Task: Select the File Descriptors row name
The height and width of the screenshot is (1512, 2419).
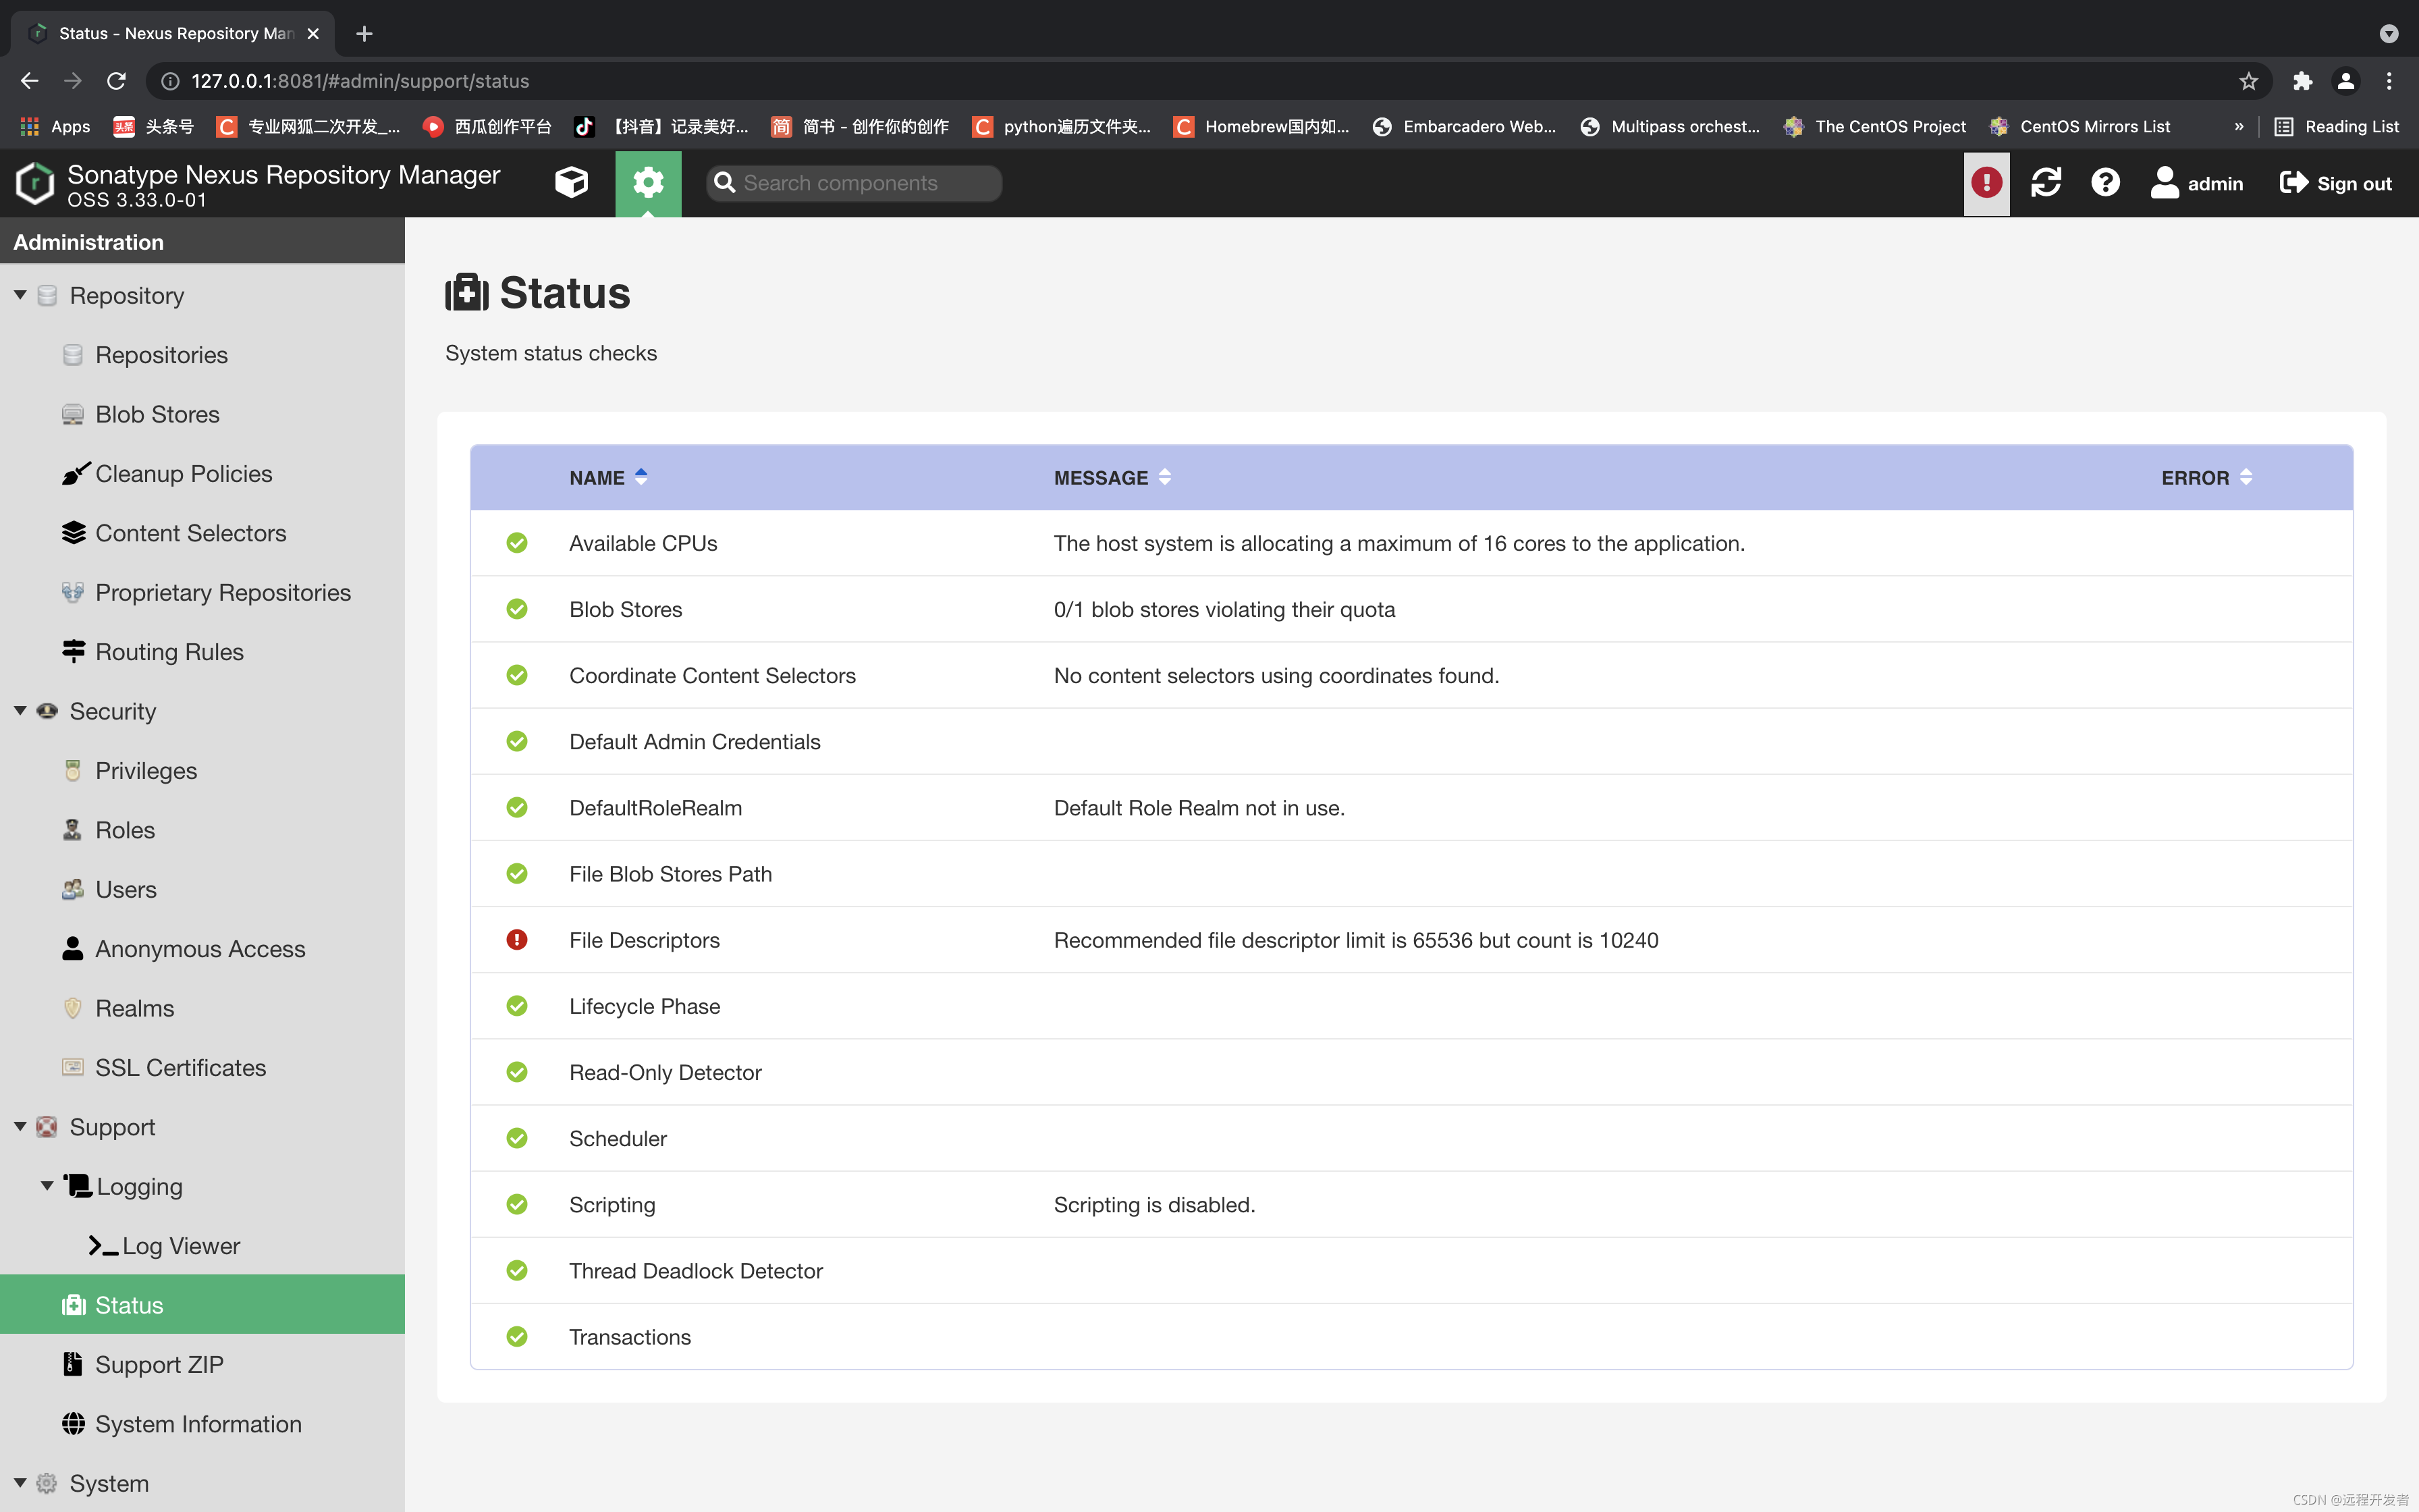Action: pyautogui.click(x=644, y=940)
